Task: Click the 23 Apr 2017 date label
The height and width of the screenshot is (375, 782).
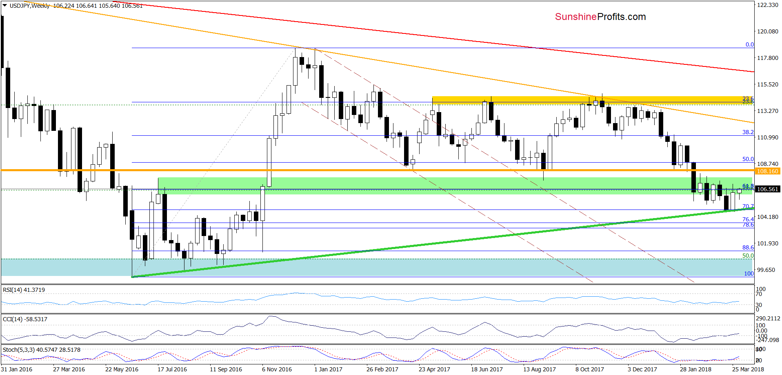Action: 434,369
